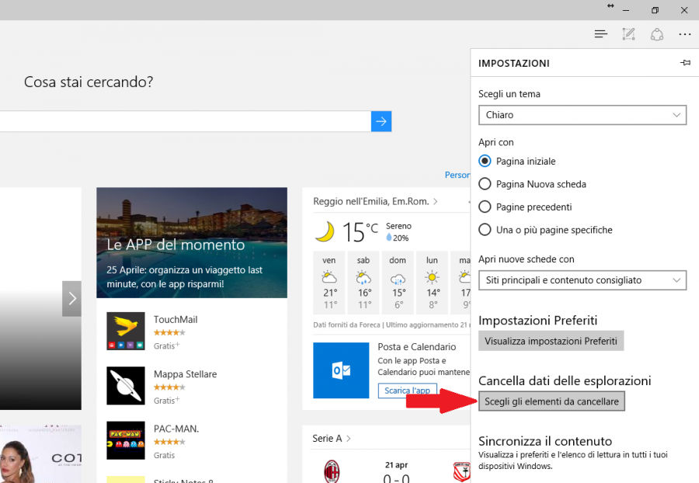The image size is (699, 483).
Task: Open the More actions ellipsis menu
Action: [x=684, y=34]
